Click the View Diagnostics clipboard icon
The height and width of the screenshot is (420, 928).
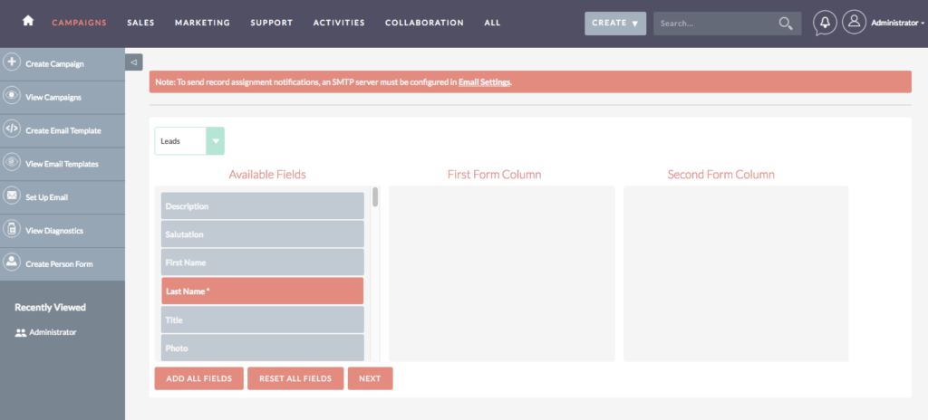coord(12,230)
